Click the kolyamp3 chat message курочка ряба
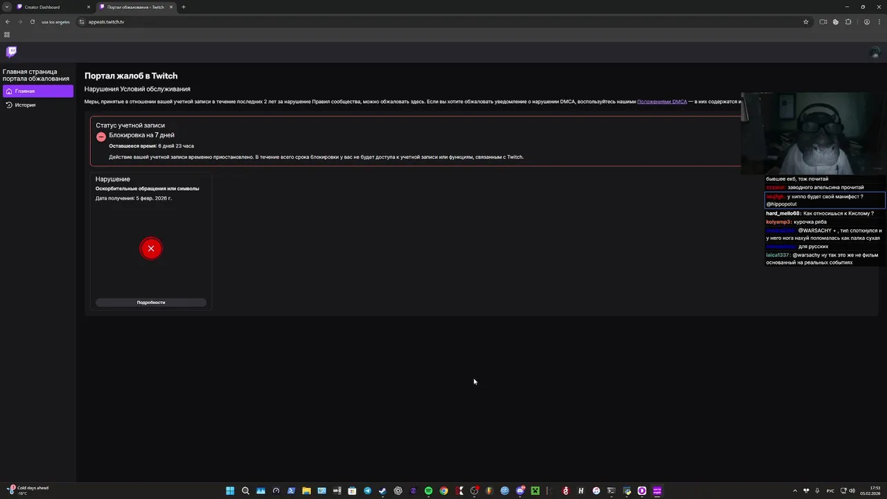Screen dimensions: 887x499 point(796,222)
